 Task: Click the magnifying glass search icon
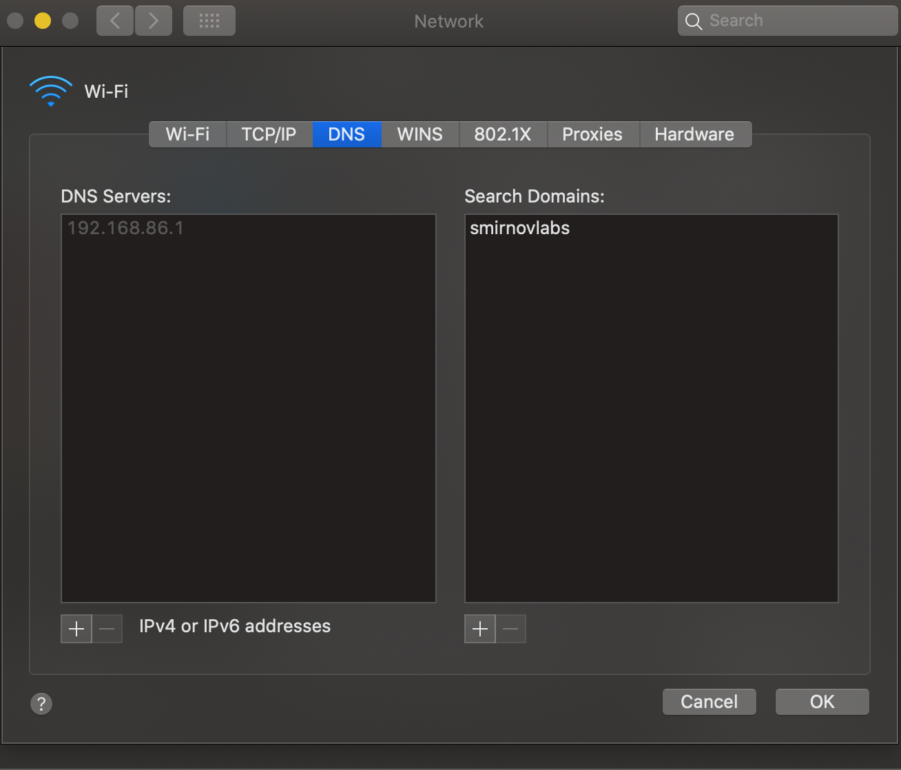pos(694,21)
